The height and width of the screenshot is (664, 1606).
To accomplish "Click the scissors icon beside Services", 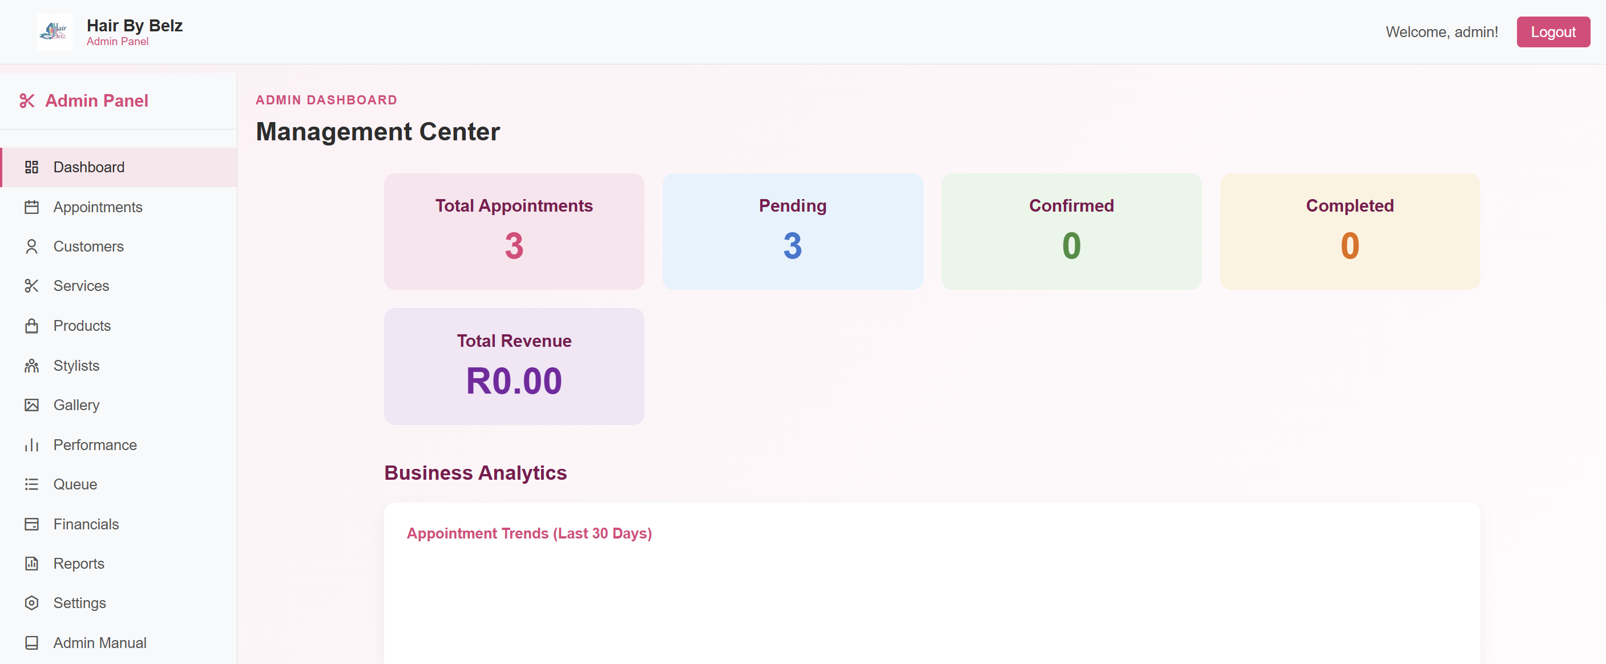I will pos(32,286).
